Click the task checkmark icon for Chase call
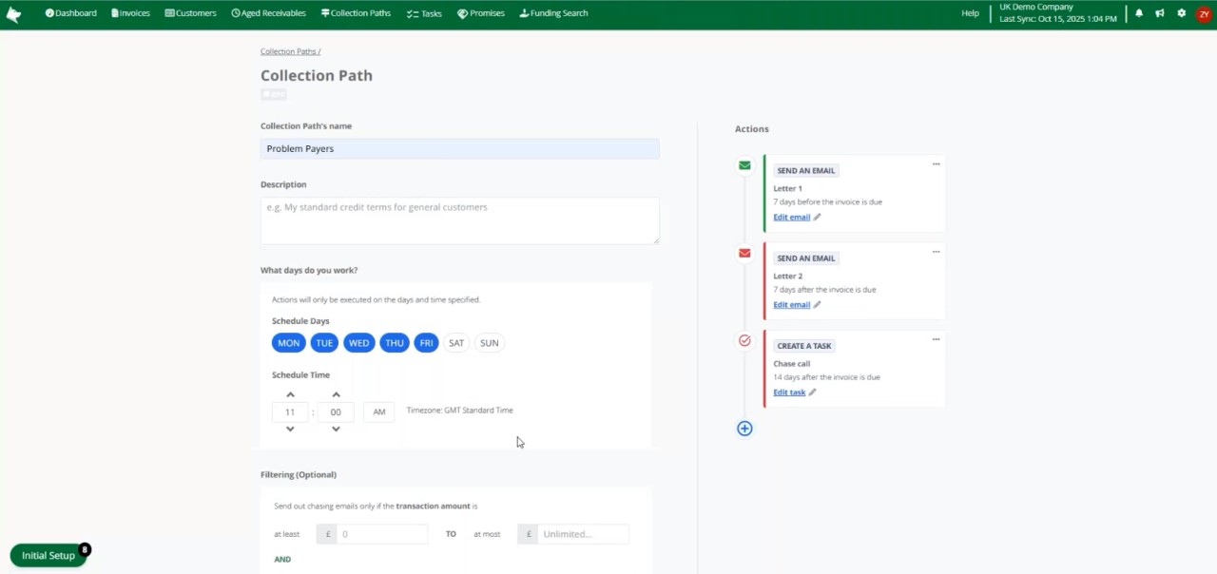The width and height of the screenshot is (1217, 574). [744, 340]
